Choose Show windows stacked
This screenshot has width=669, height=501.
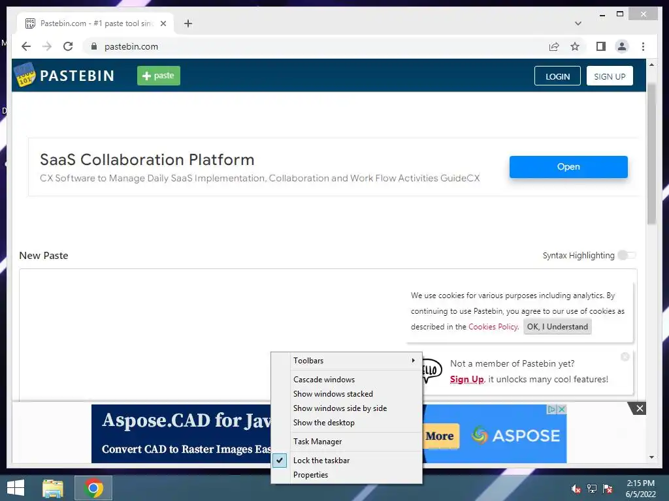click(346, 394)
